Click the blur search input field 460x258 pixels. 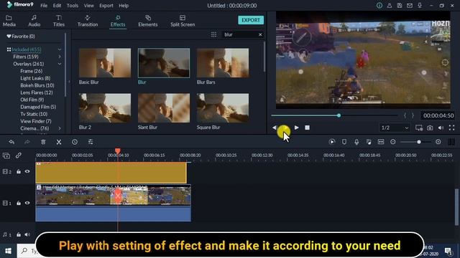click(239, 34)
